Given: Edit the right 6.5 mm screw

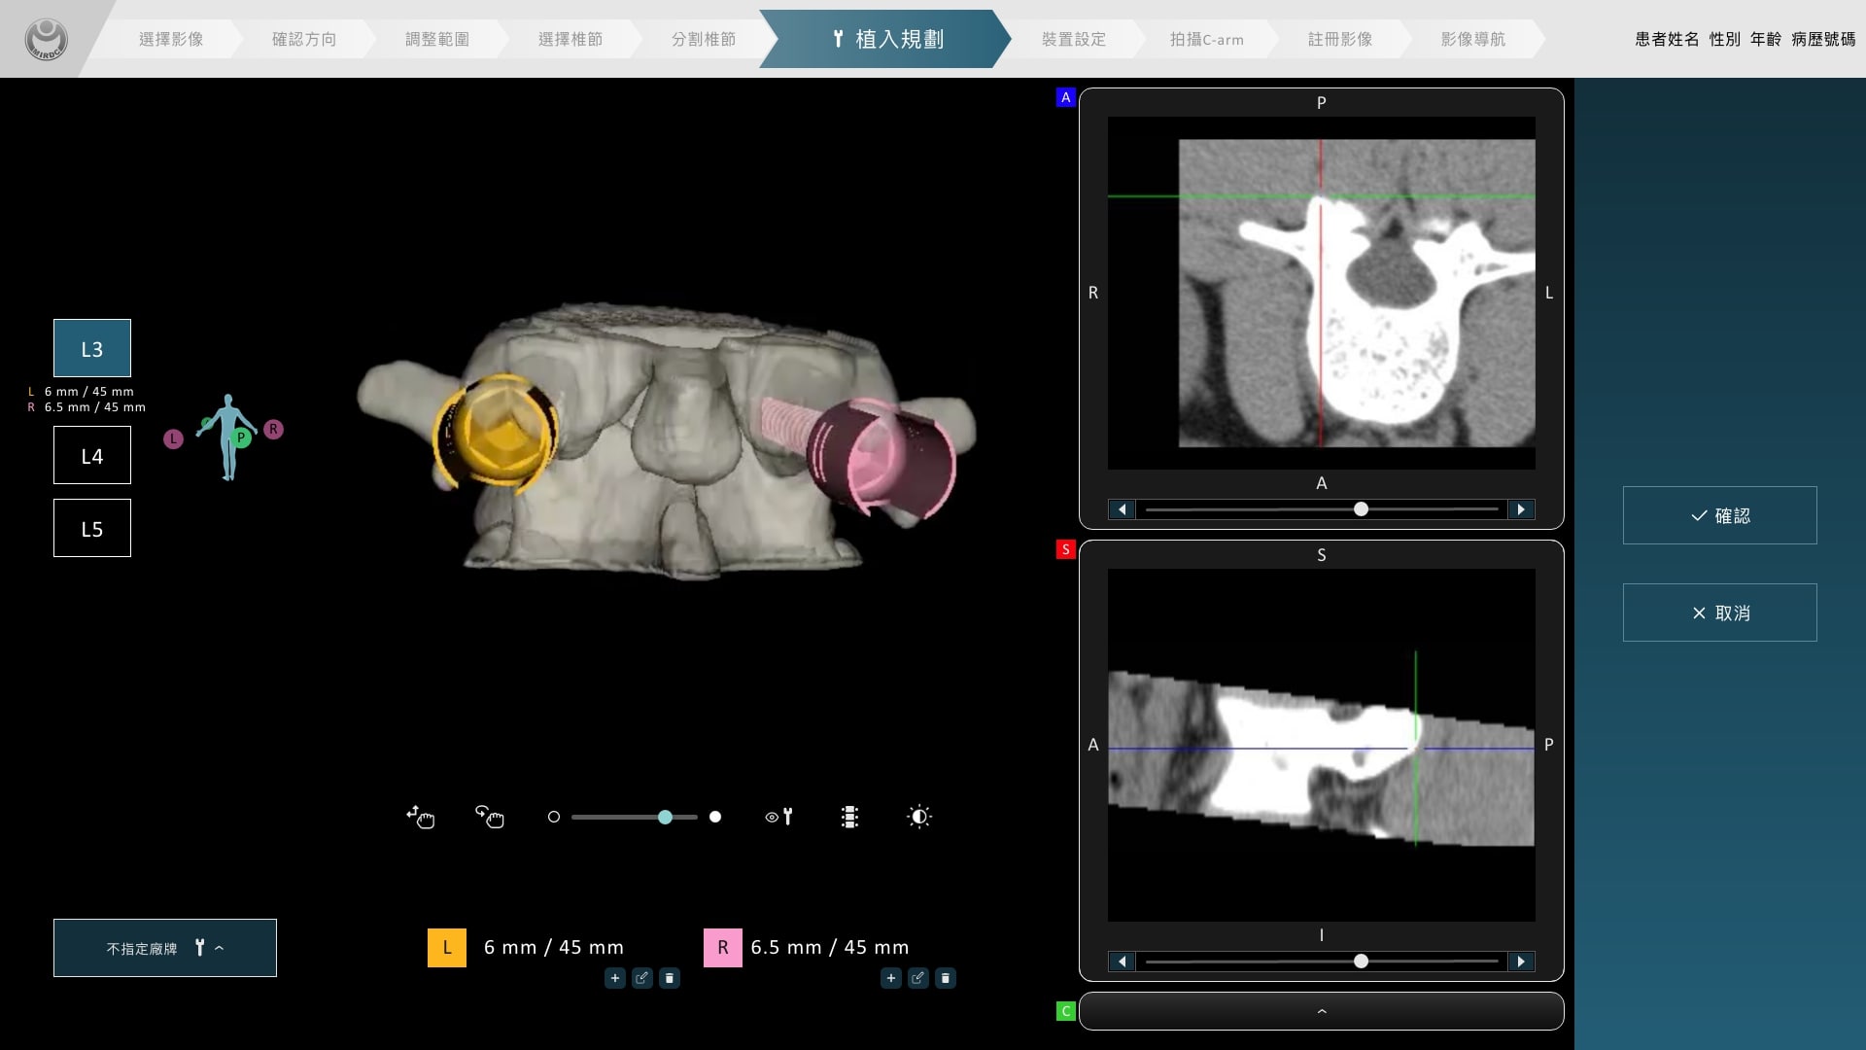Looking at the screenshot, I should pos(917,978).
